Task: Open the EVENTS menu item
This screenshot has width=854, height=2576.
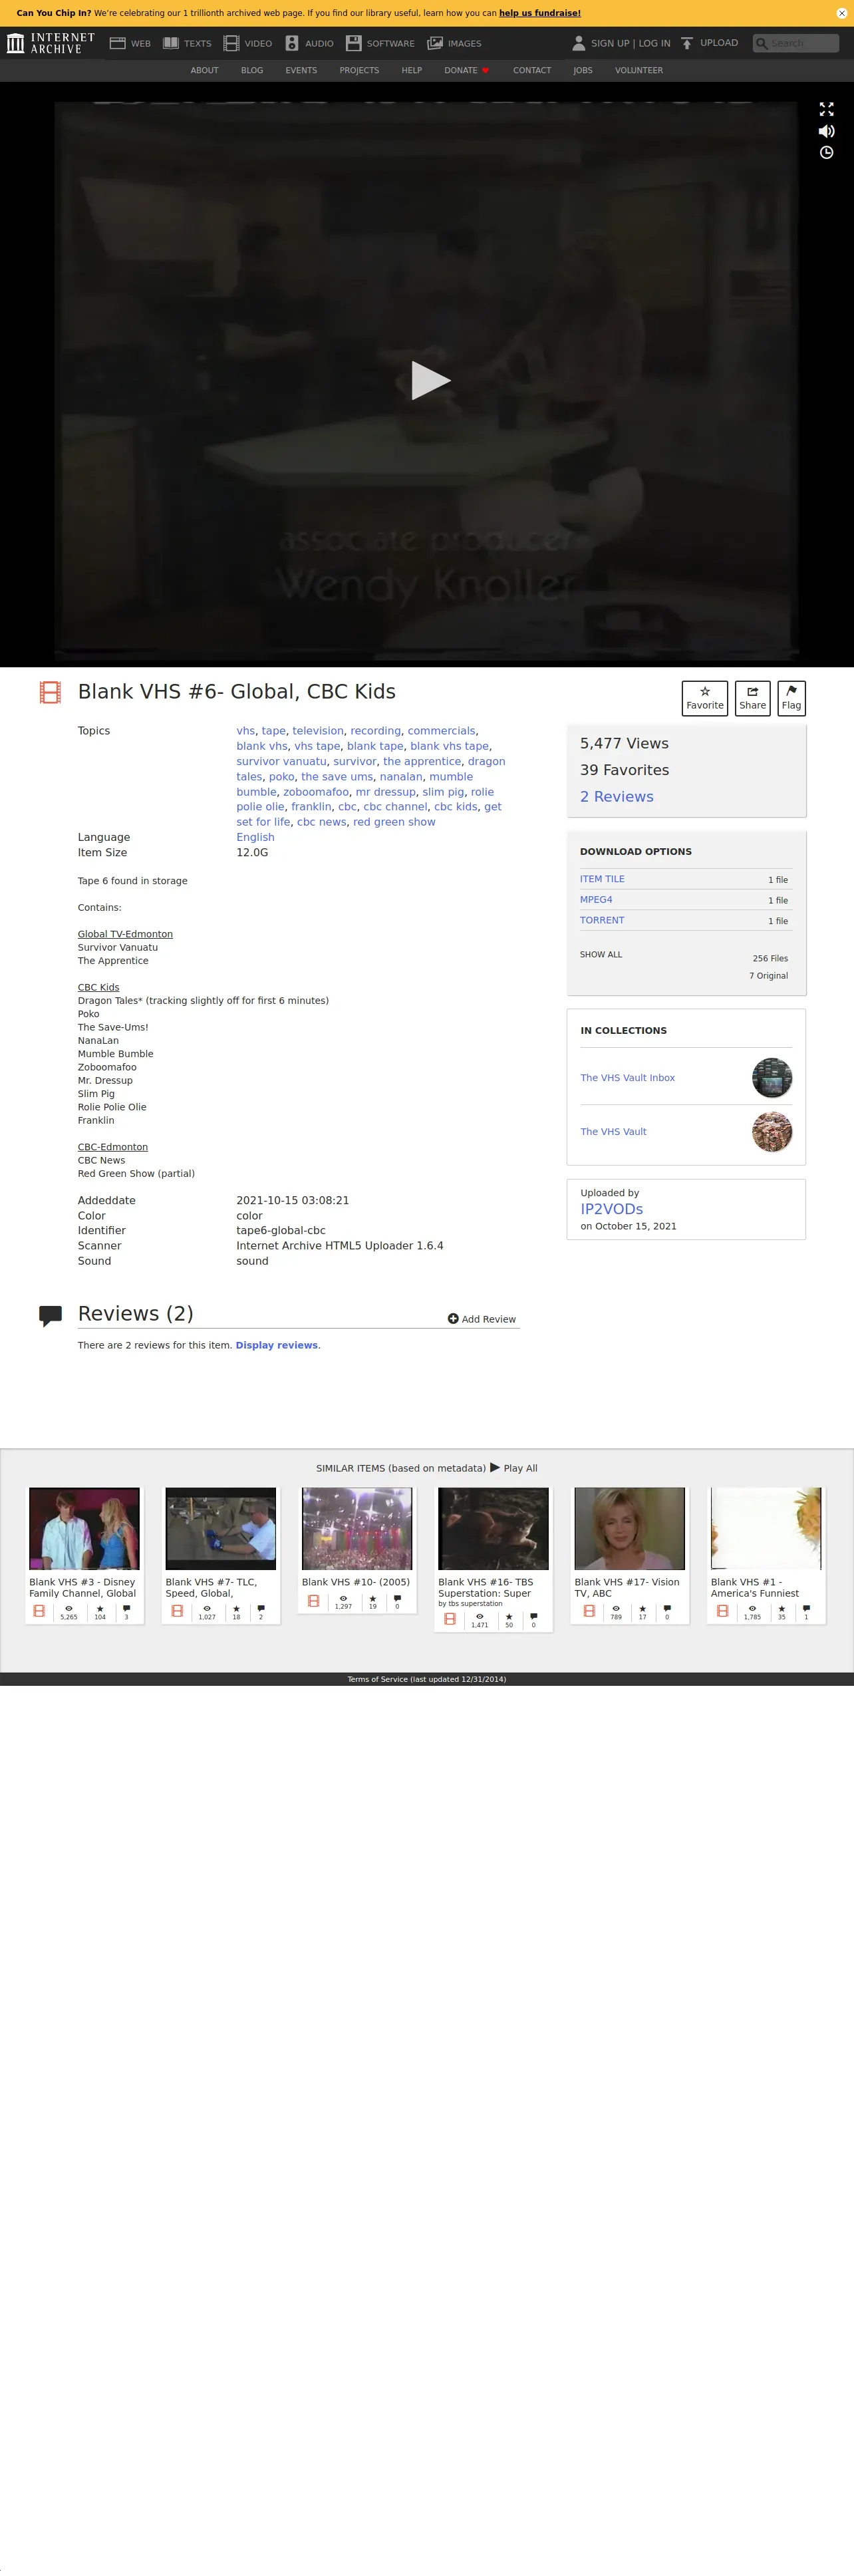Action: tap(301, 71)
